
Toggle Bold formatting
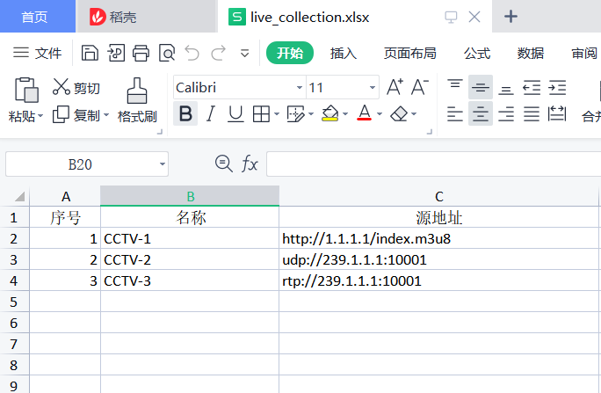click(185, 113)
